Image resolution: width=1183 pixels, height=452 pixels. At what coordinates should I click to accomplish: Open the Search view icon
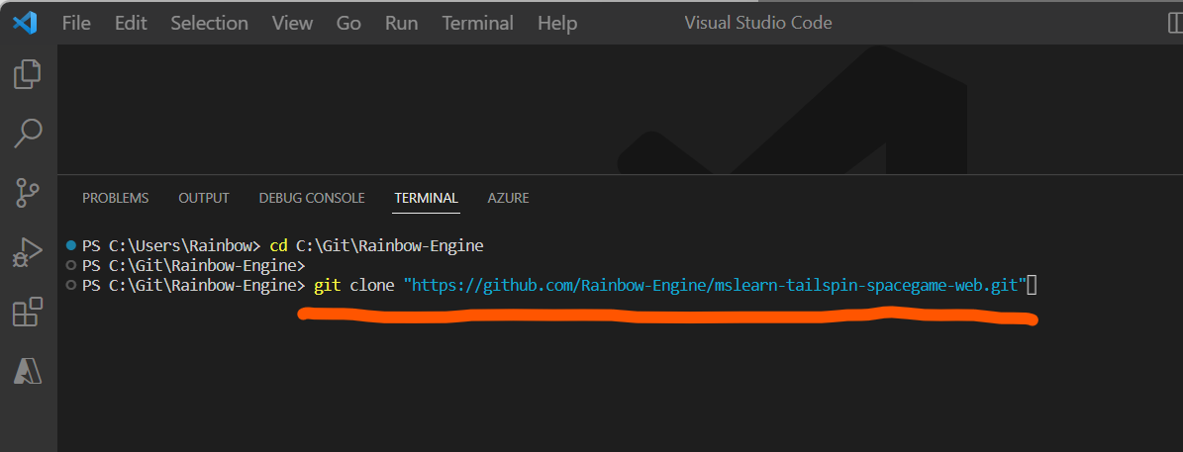coord(27,134)
